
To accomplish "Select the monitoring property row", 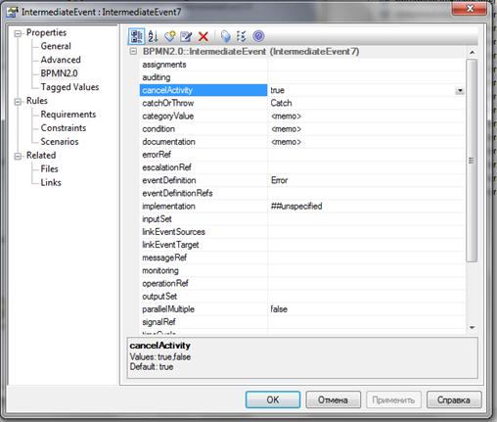I will coord(301,270).
